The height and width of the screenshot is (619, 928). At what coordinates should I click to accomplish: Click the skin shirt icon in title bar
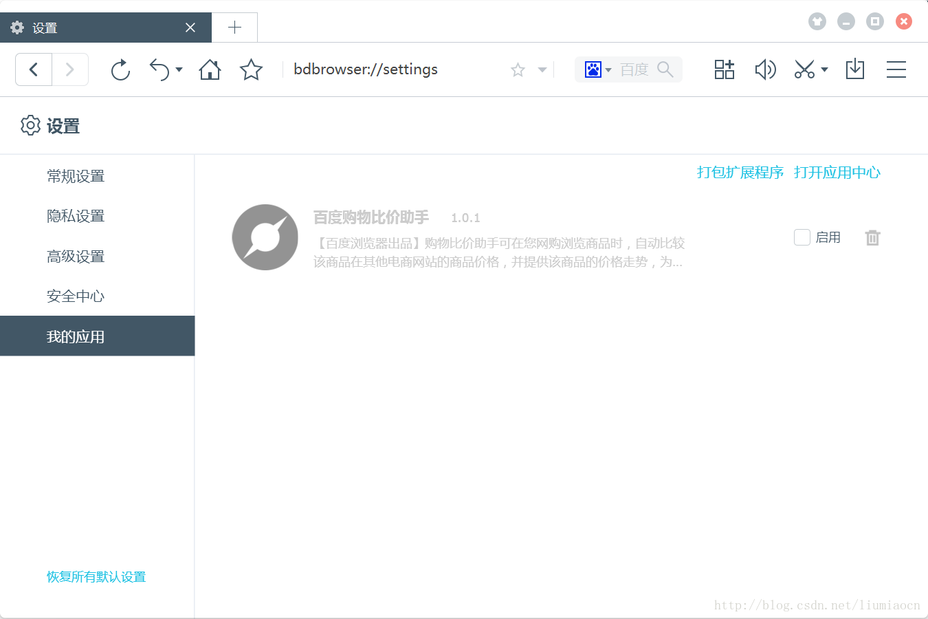click(x=817, y=21)
